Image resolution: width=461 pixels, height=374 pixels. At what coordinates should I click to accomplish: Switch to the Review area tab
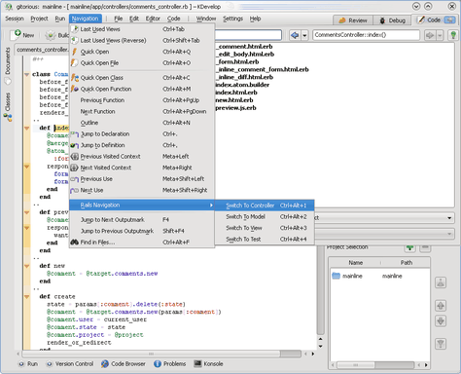[x=353, y=20]
